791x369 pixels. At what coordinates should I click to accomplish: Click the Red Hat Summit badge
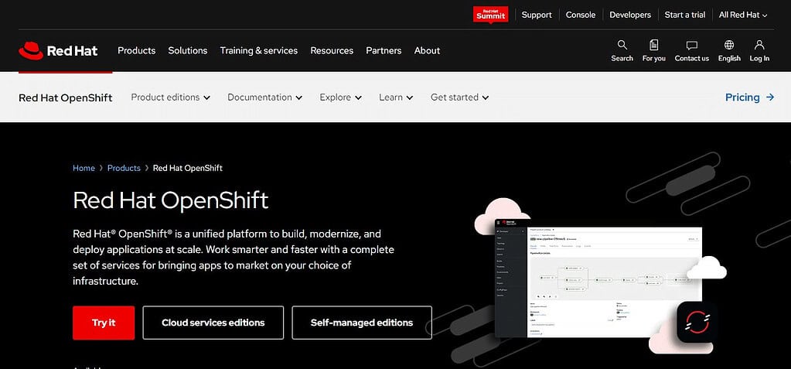coord(490,14)
